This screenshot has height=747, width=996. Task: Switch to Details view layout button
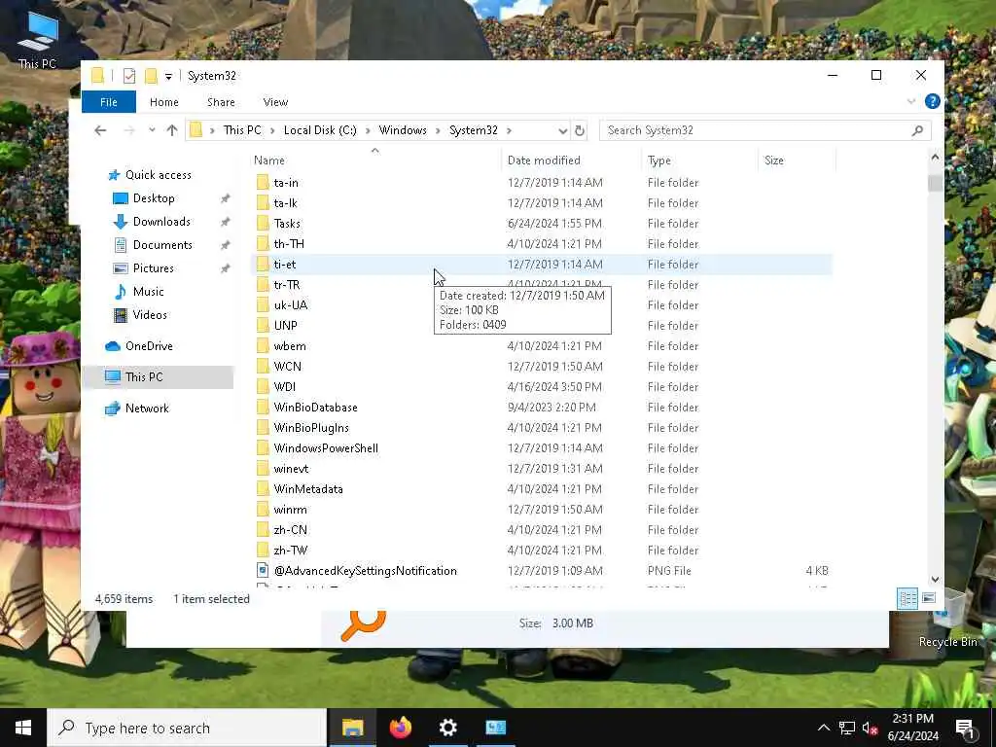(907, 598)
